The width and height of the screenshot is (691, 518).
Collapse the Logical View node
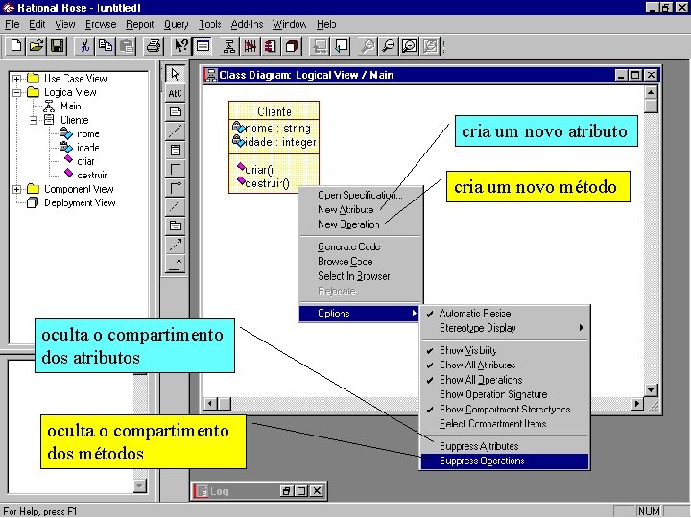click(16, 93)
